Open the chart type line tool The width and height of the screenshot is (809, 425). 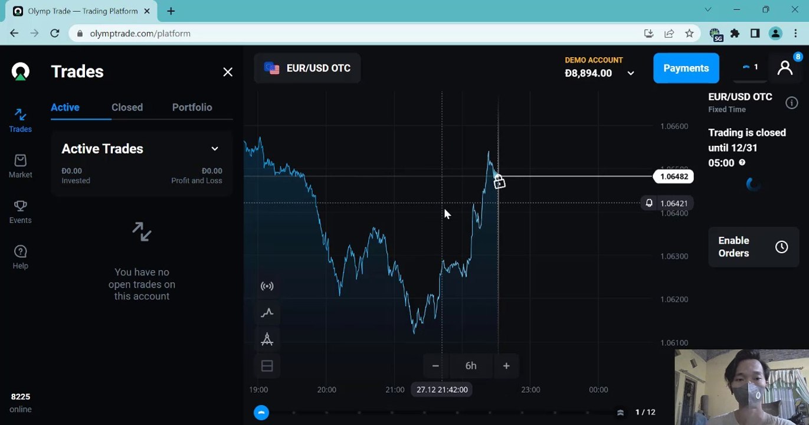point(267,313)
